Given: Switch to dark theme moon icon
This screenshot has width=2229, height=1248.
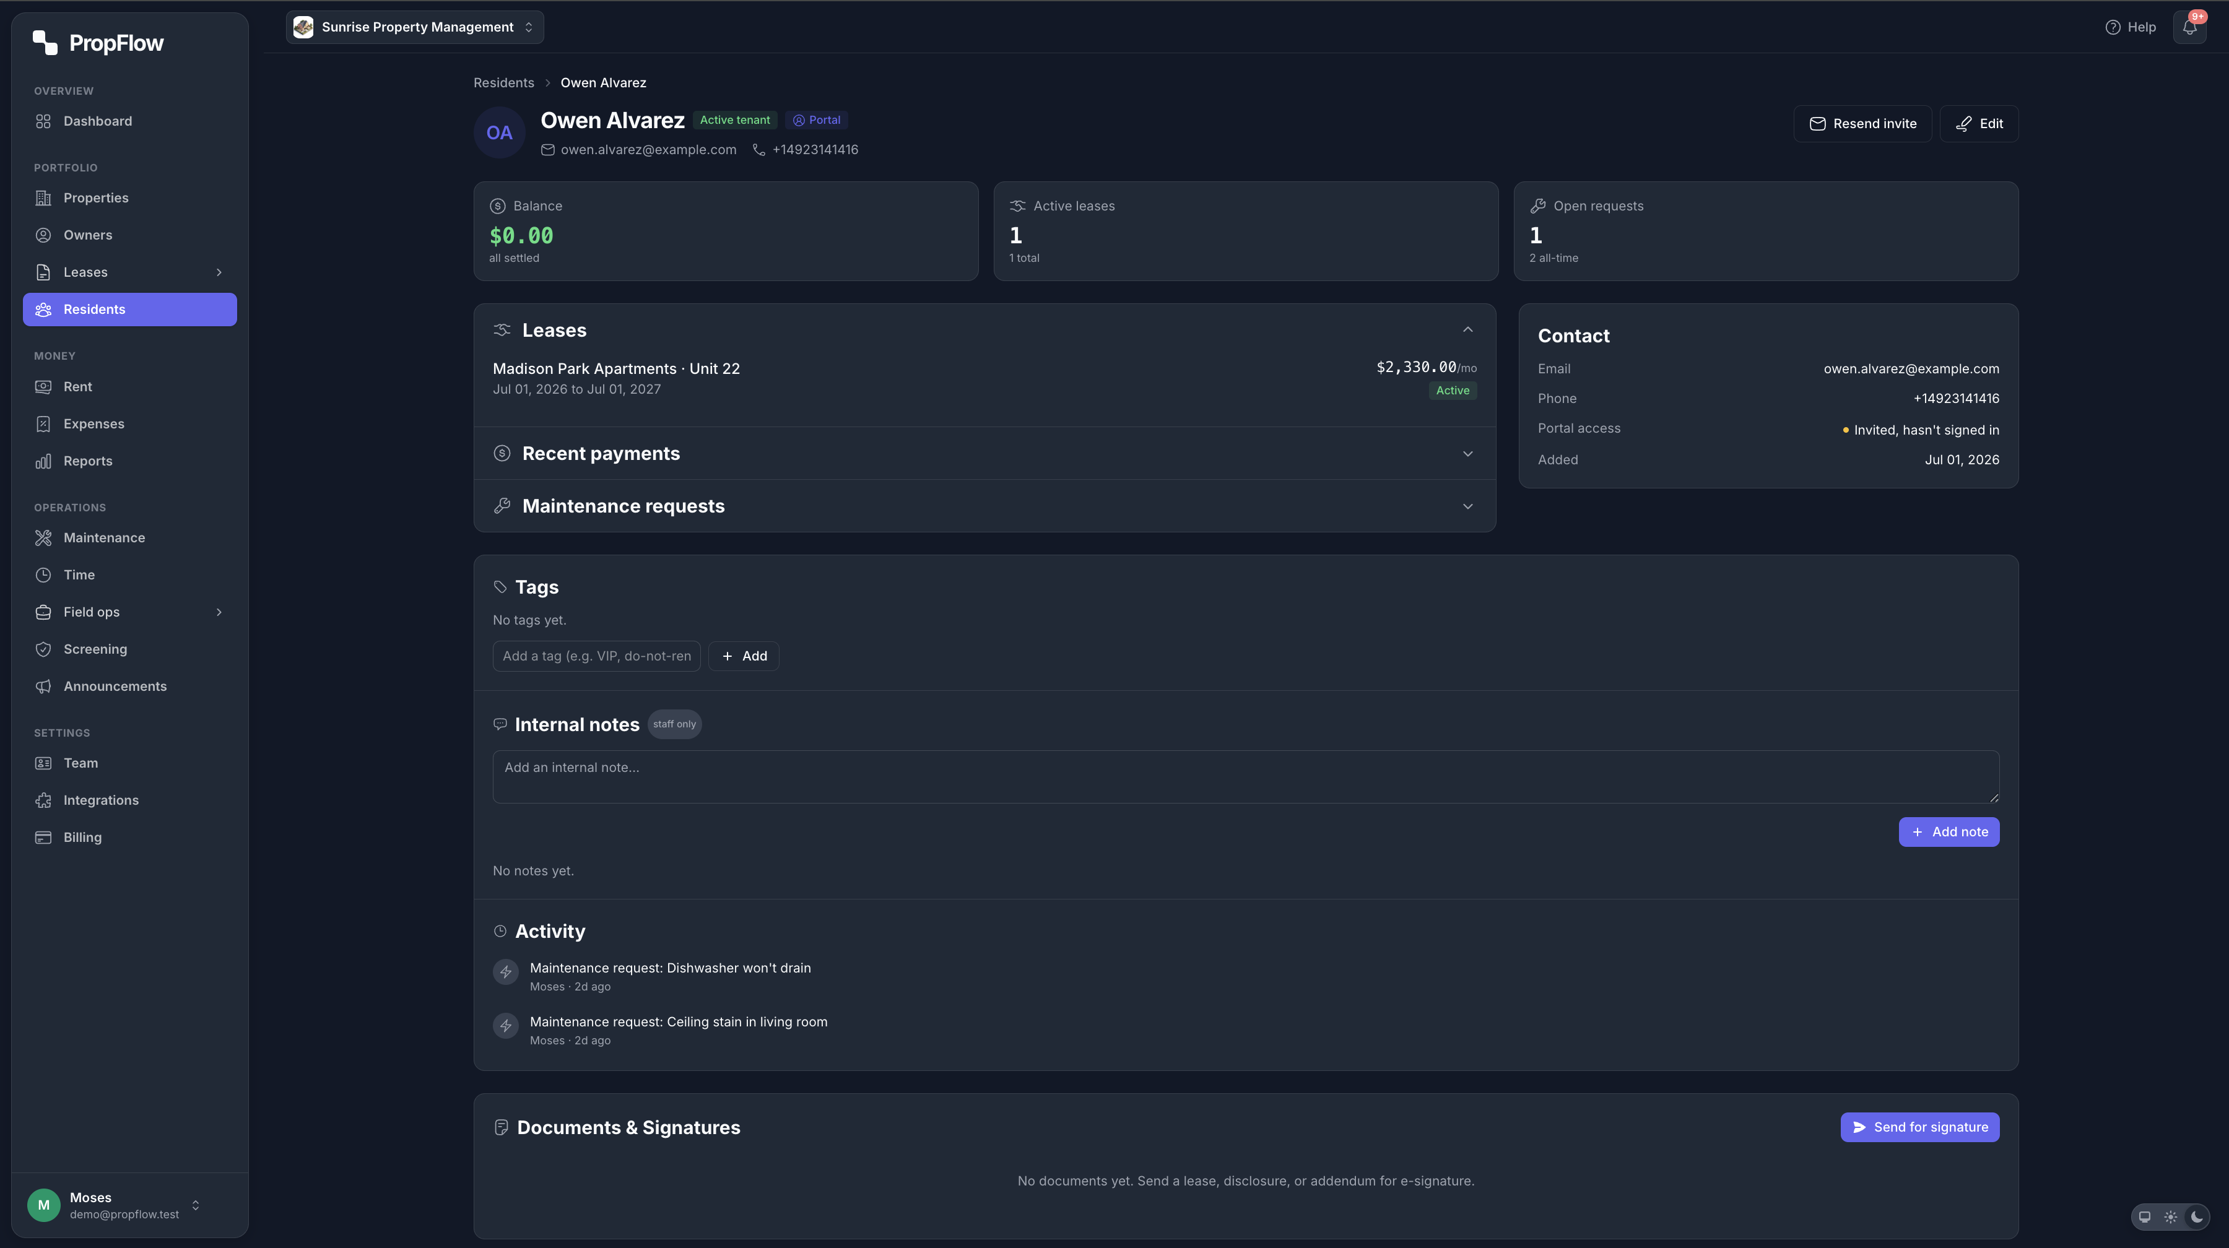Looking at the screenshot, I should click(2196, 1217).
